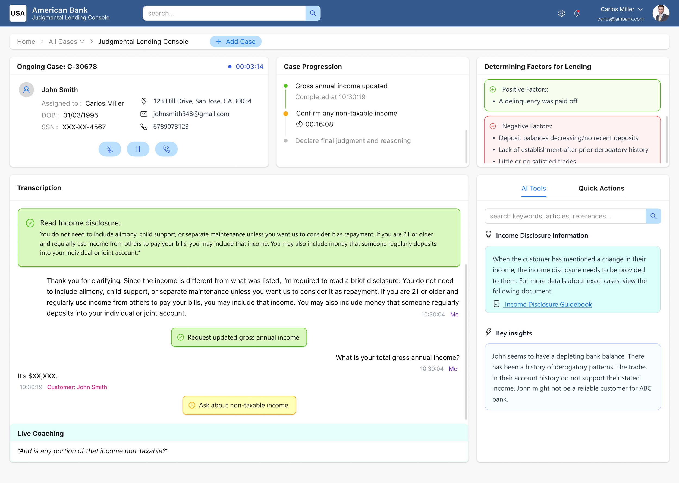This screenshot has width=679, height=483.
Task: Click the AI Tools search button
Action: click(653, 216)
